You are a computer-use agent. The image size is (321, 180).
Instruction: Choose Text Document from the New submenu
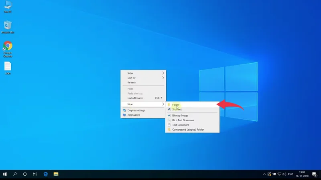[x=181, y=125]
